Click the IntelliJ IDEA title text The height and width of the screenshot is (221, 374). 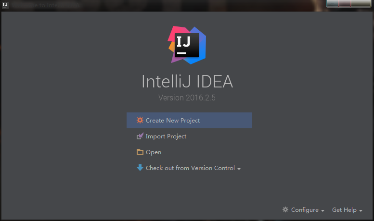pos(187,81)
